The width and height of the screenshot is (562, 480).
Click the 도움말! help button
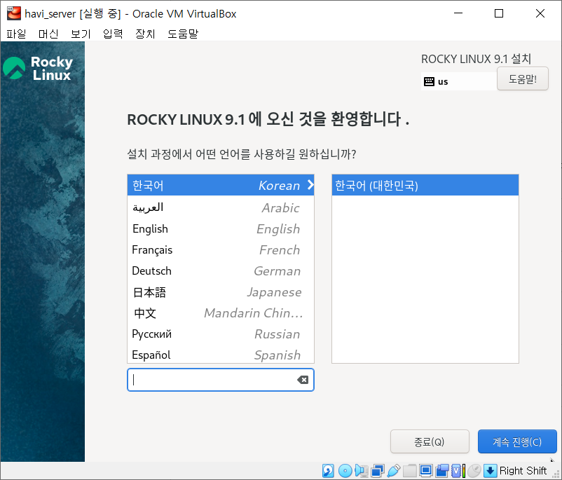click(x=523, y=78)
